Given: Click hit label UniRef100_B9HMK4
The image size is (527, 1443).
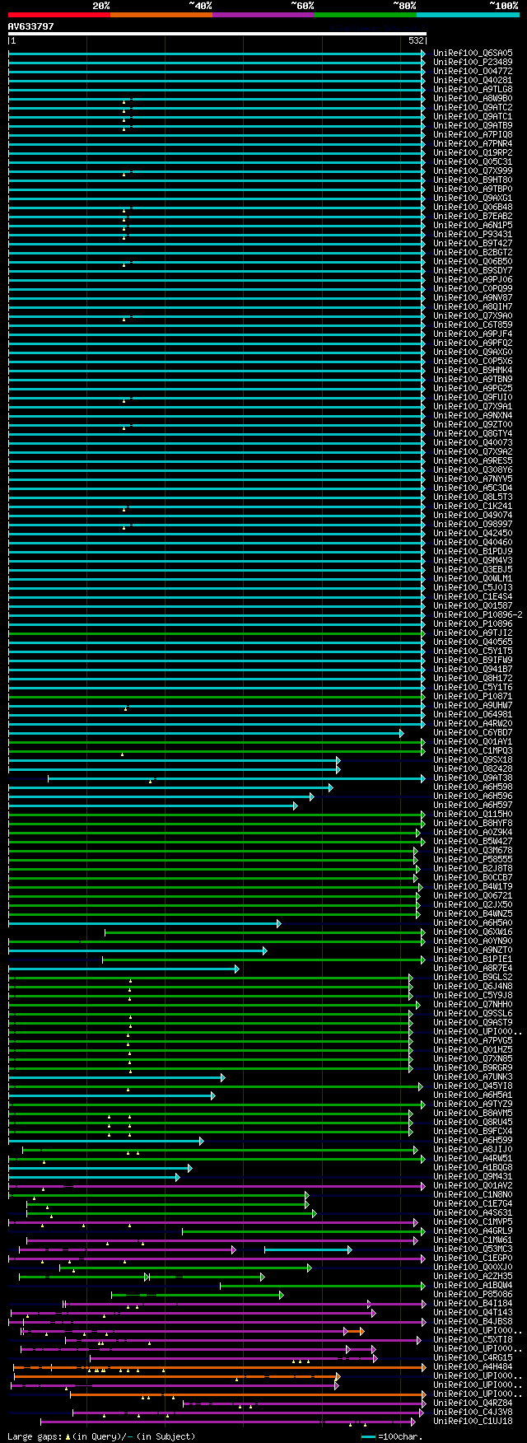Looking at the screenshot, I should point(473,370).
